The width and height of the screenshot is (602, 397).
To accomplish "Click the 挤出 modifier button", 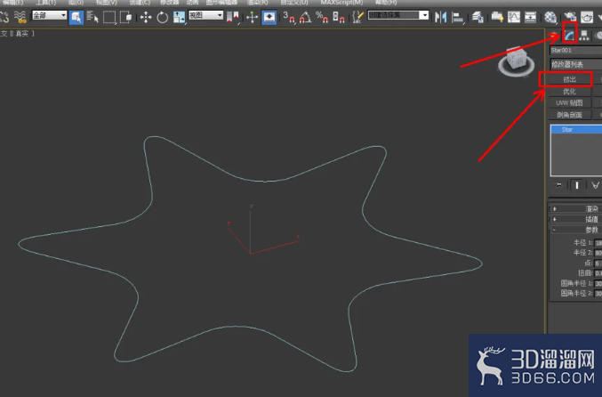I will (569, 79).
